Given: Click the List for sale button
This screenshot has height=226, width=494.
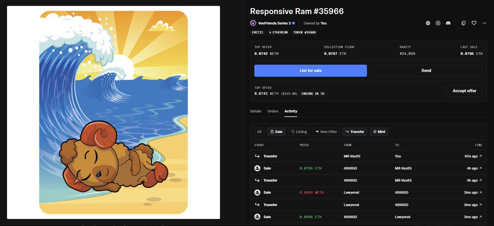Looking at the screenshot, I should tap(310, 71).
